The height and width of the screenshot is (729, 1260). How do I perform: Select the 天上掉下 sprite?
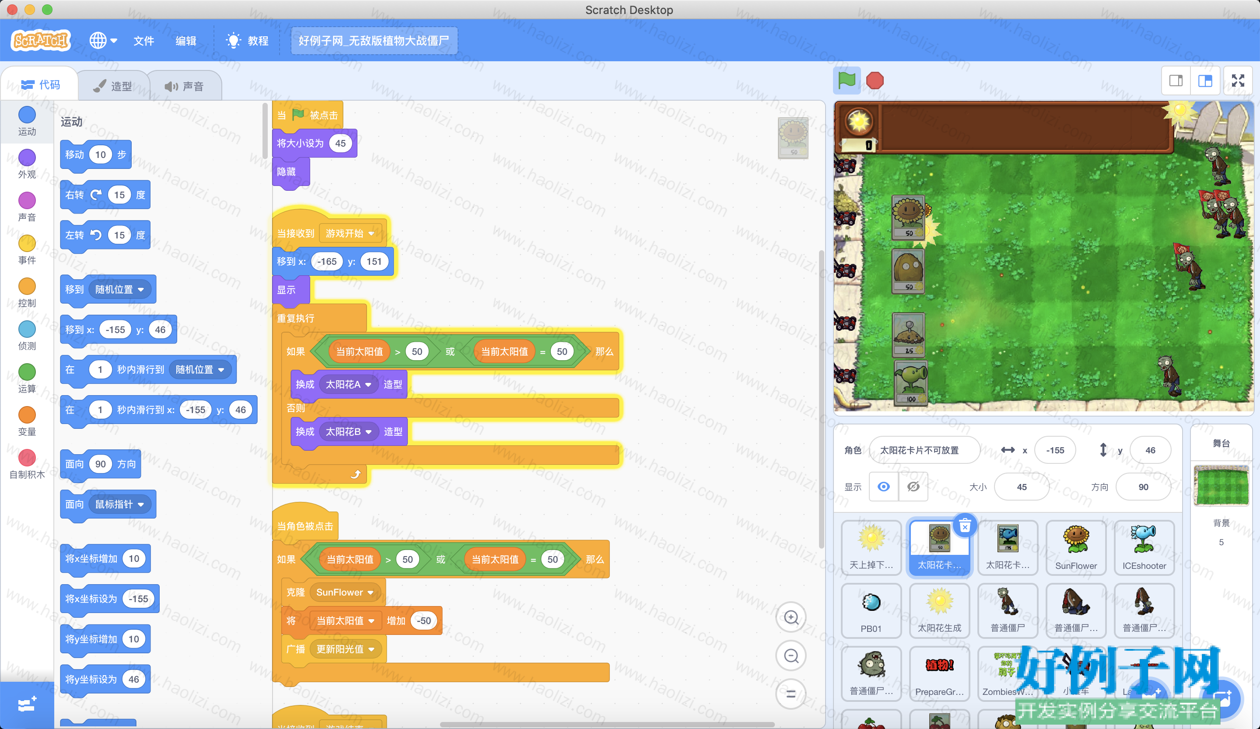[871, 547]
